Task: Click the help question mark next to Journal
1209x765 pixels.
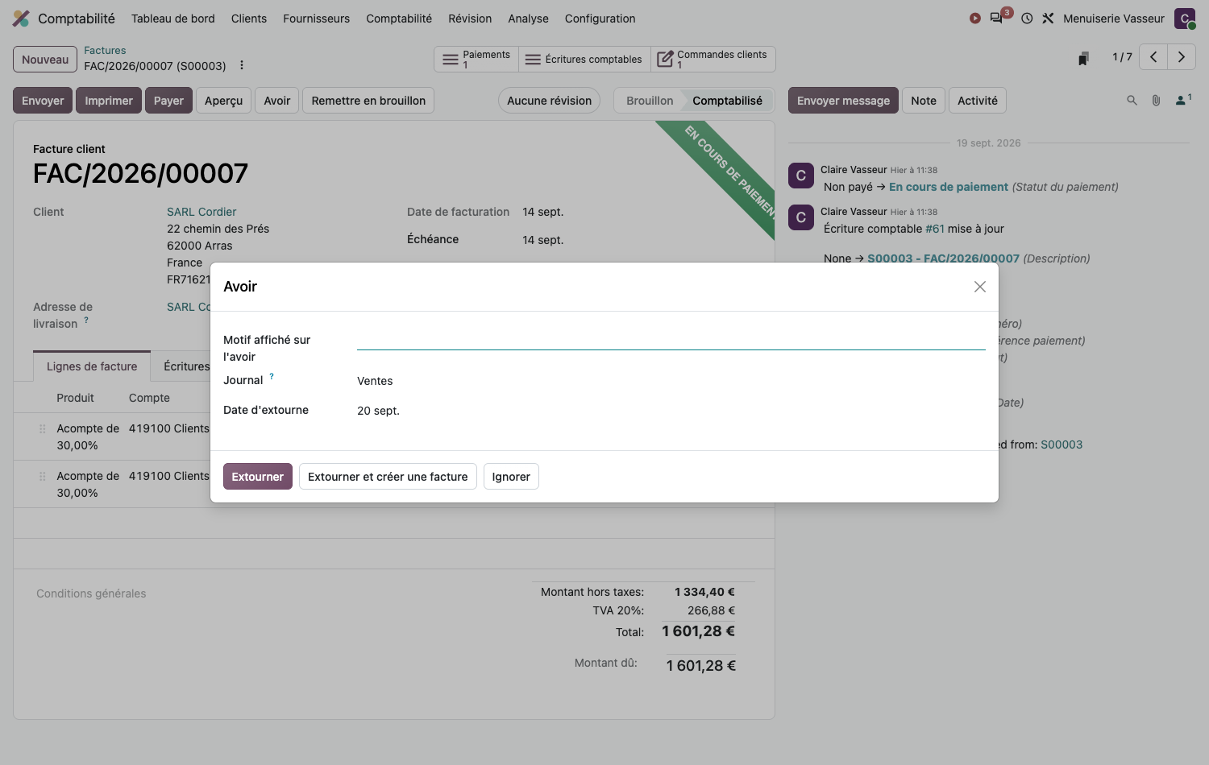Action: click(272, 376)
